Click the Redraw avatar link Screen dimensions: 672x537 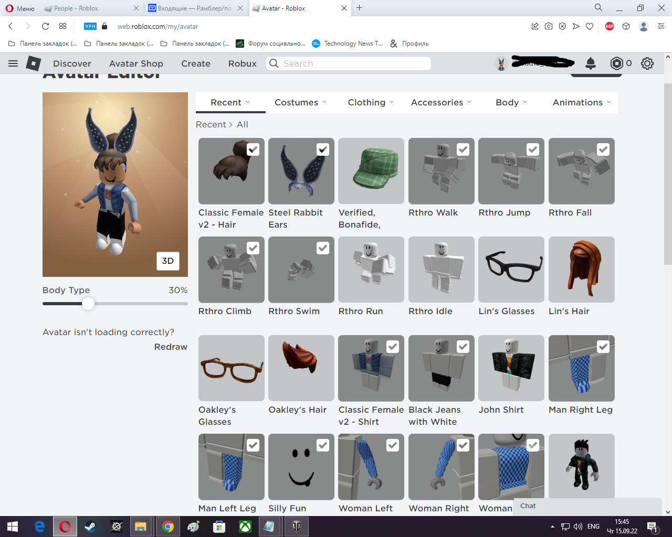171,347
